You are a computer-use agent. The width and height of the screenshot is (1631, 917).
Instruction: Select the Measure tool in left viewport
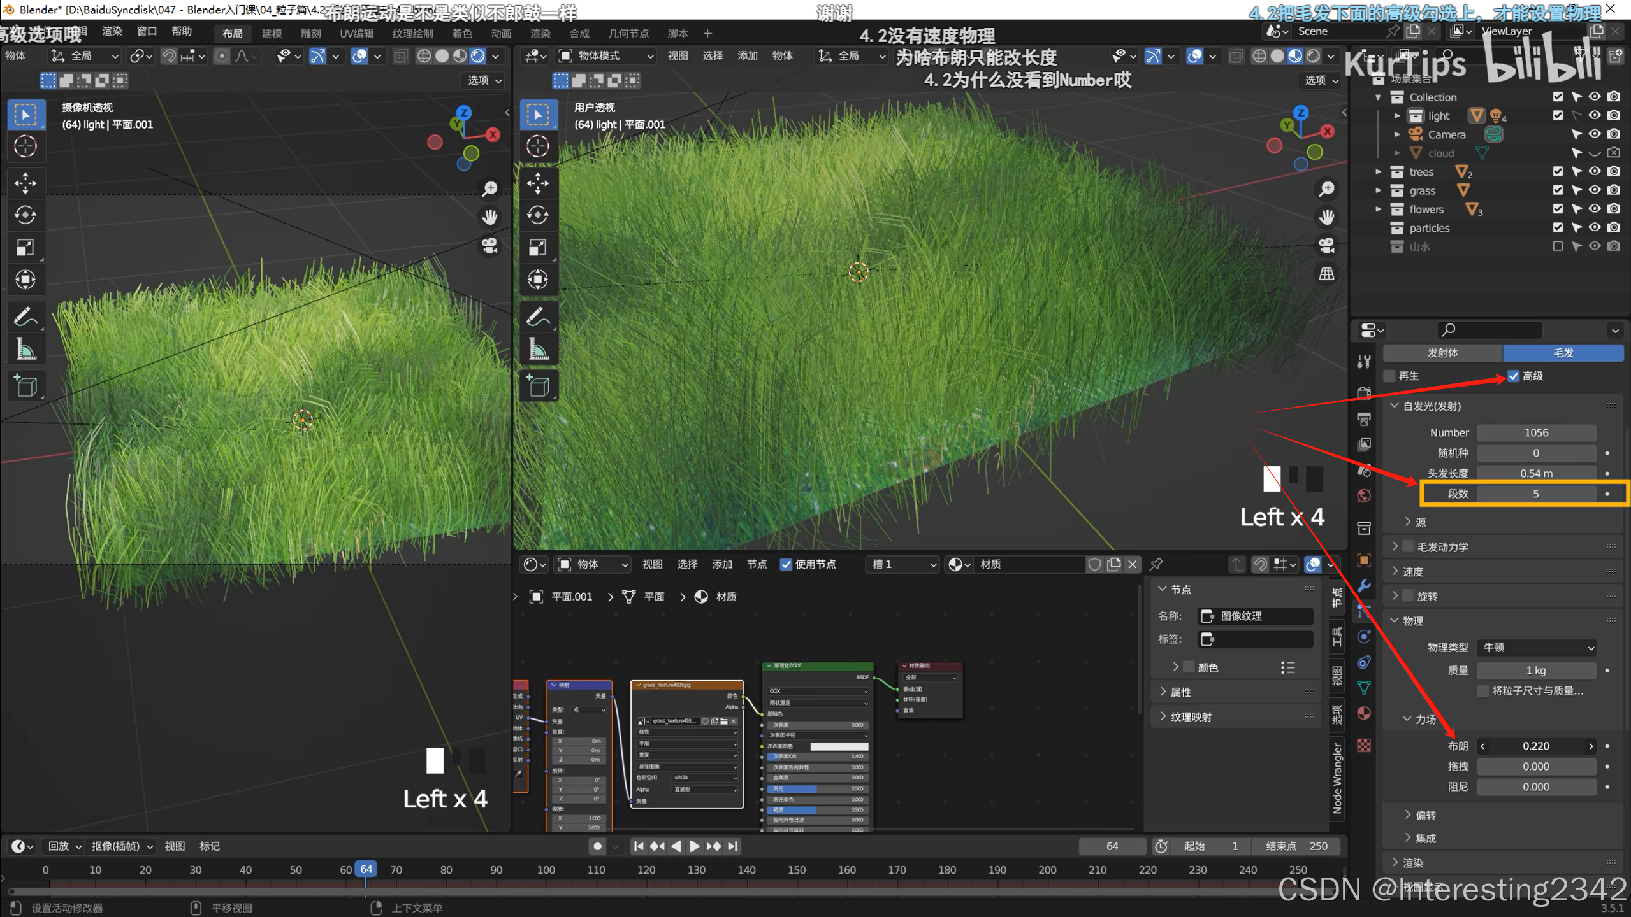(x=25, y=349)
